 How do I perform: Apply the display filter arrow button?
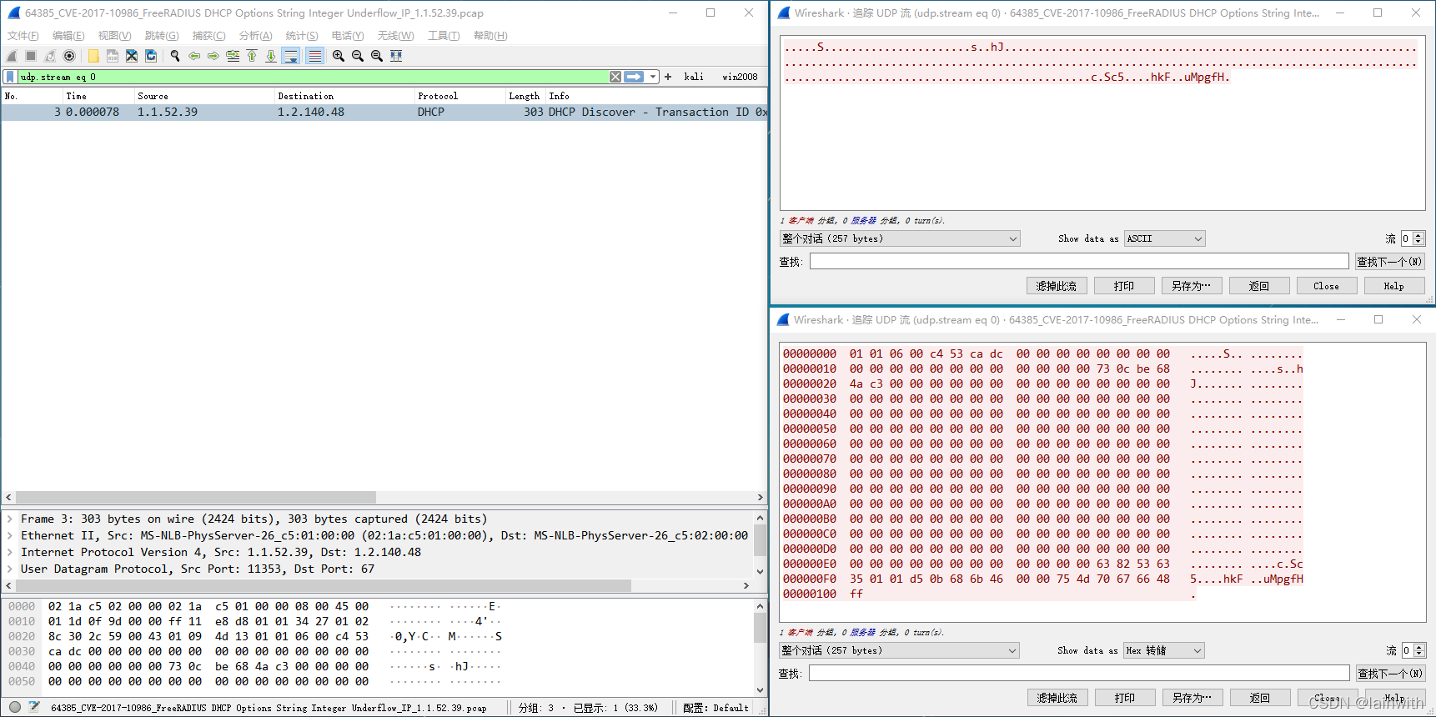coord(635,77)
